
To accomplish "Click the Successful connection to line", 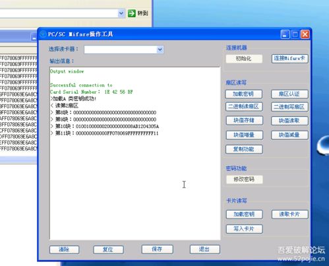I will (x=81, y=85).
